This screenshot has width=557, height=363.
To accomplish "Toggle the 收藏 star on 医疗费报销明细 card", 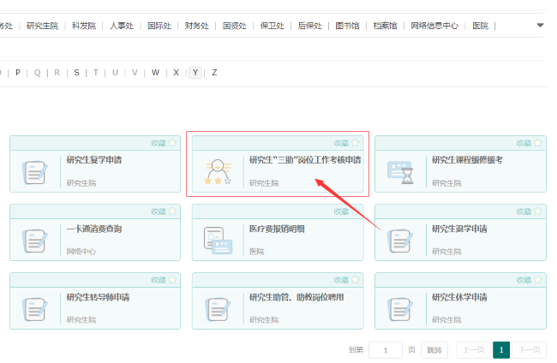I will pyautogui.click(x=355, y=211).
